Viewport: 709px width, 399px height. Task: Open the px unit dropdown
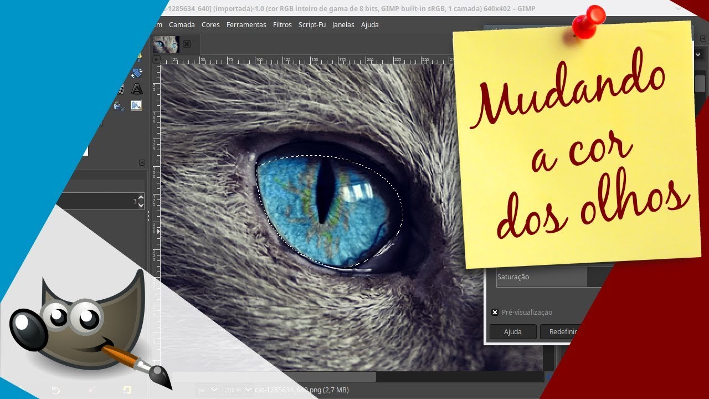(x=207, y=390)
